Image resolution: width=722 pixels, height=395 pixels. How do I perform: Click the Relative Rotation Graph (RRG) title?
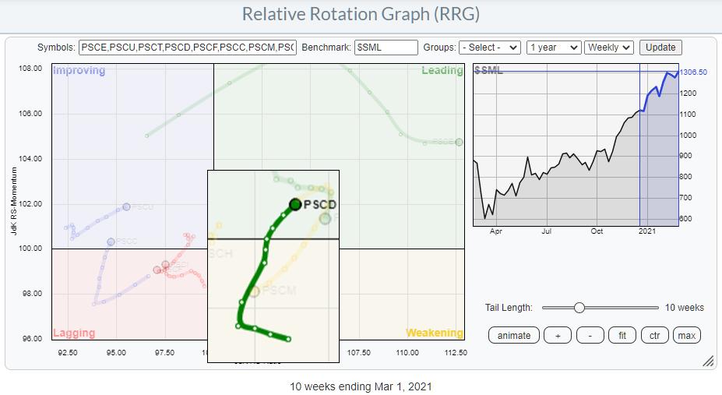[361, 14]
